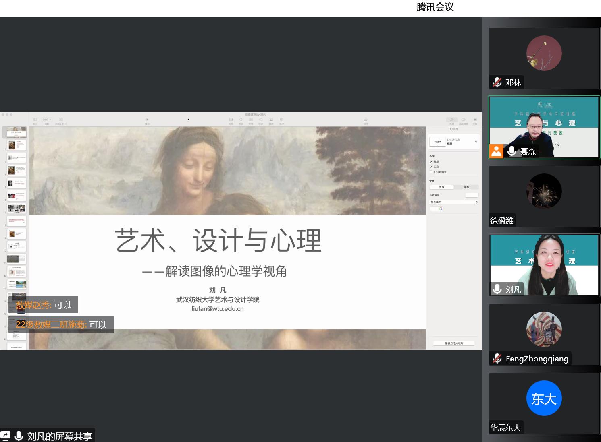Click the microphone icon for 聂森
The height and width of the screenshot is (442, 601).
point(512,151)
